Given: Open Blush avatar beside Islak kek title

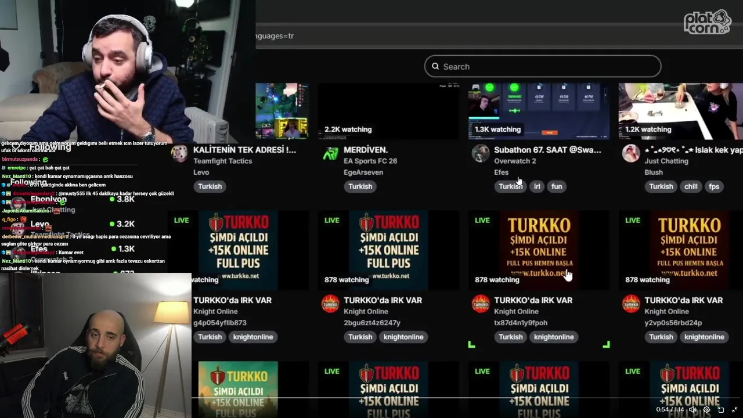Looking at the screenshot, I should pos(631,153).
